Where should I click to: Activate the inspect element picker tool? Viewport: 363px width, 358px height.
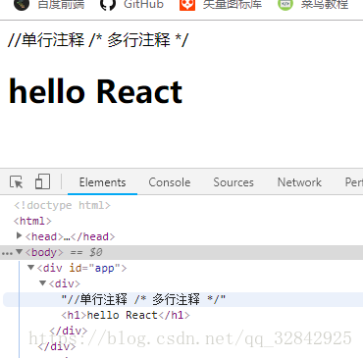pos(17,181)
